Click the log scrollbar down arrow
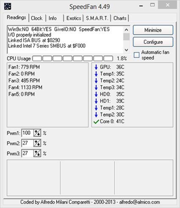 [x=127, y=50]
